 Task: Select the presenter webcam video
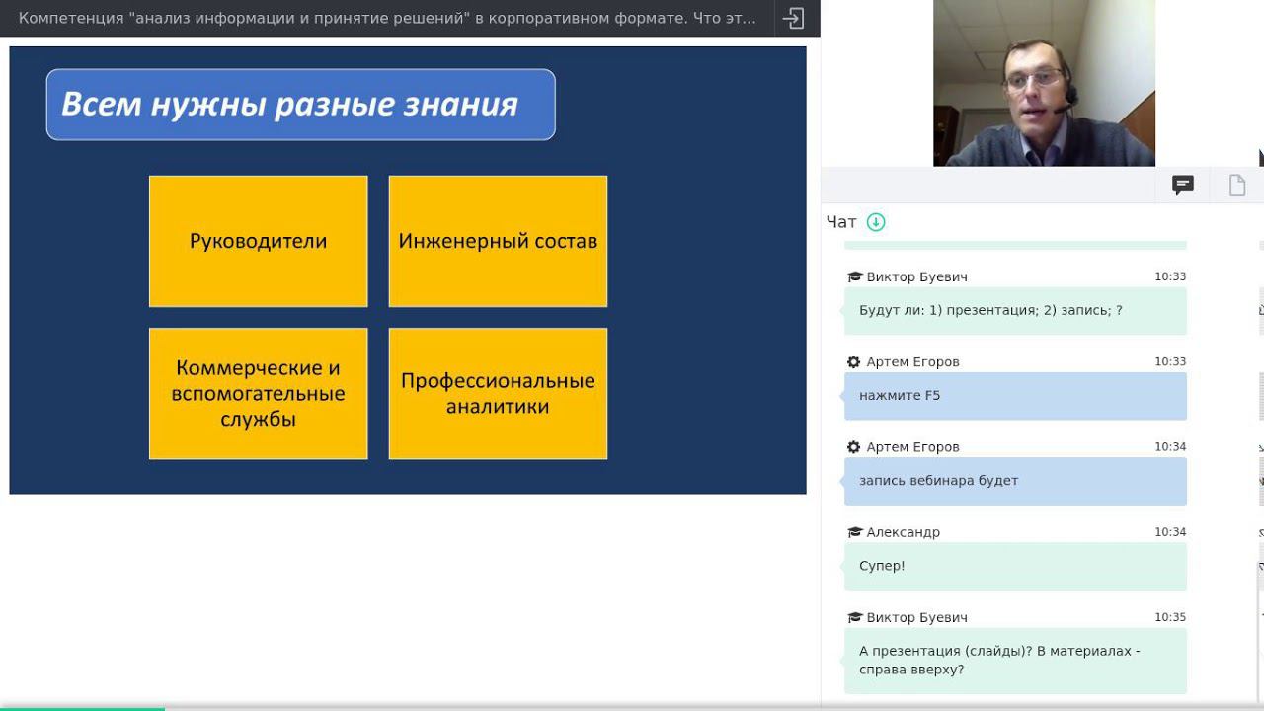coord(1044,83)
